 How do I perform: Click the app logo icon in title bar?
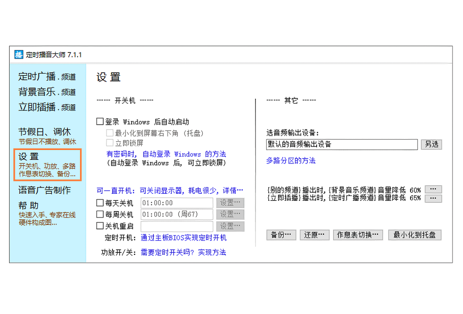click(x=19, y=55)
